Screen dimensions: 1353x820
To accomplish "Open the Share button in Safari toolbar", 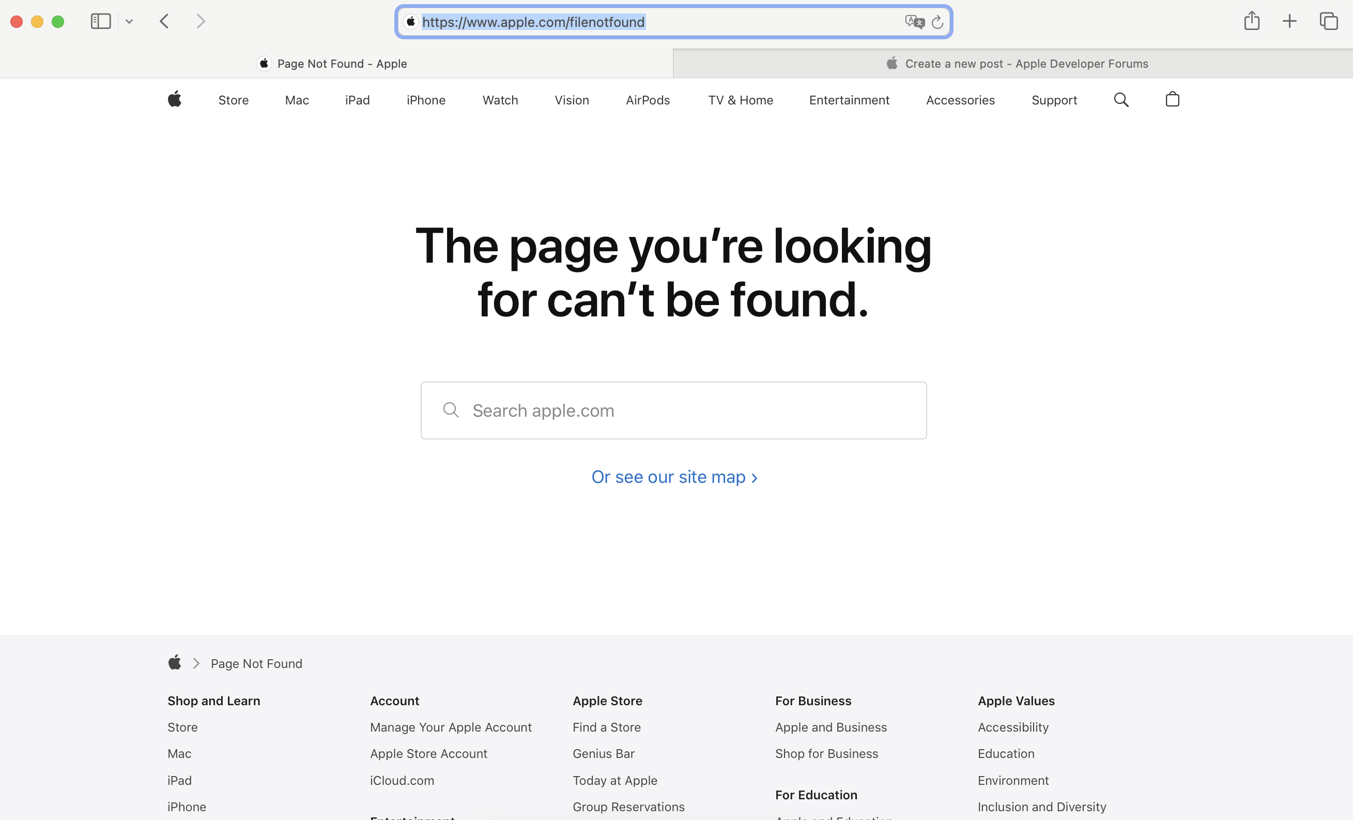I will [x=1251, y=21].
